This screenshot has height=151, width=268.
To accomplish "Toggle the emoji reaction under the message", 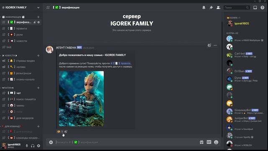I will [x=60, y=132].
